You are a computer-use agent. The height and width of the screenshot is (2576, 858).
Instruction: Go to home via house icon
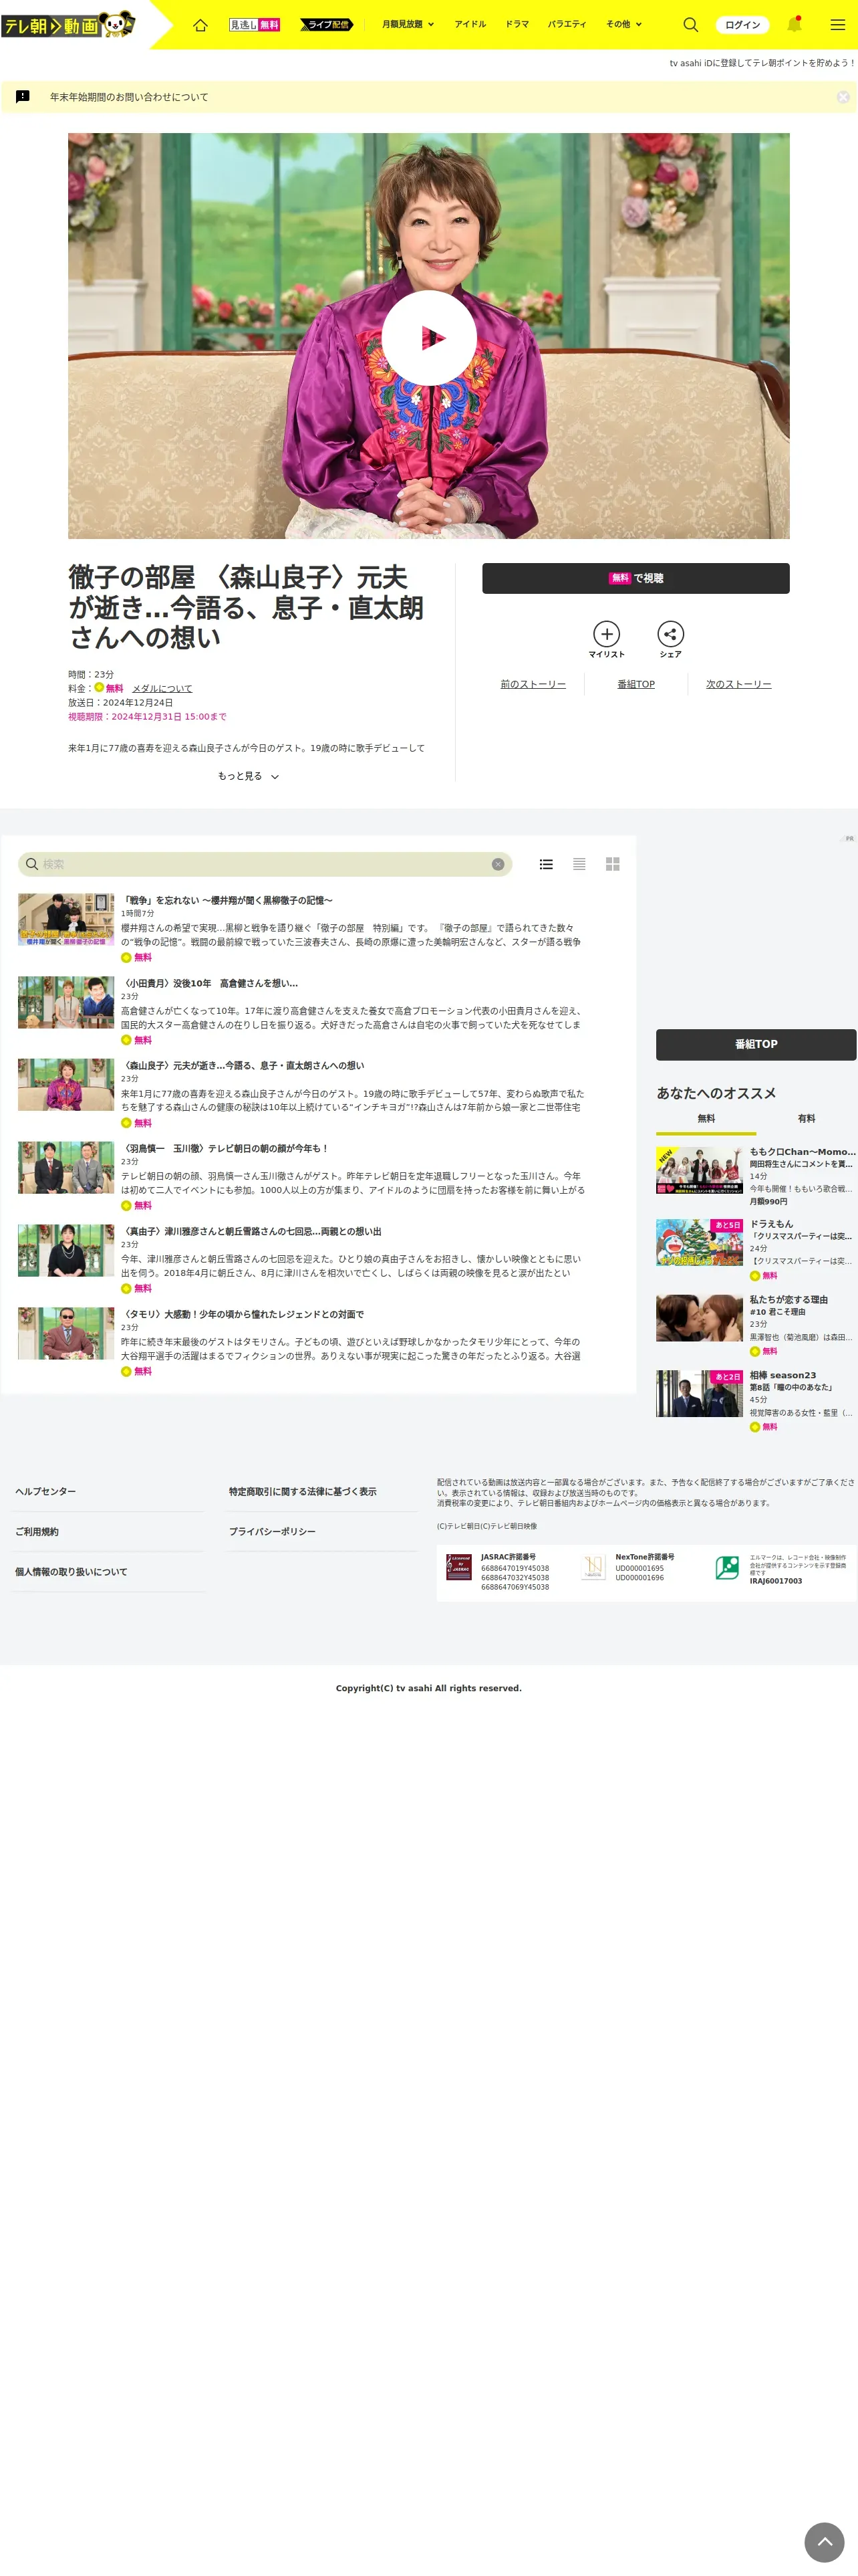[x=200, y=24]
